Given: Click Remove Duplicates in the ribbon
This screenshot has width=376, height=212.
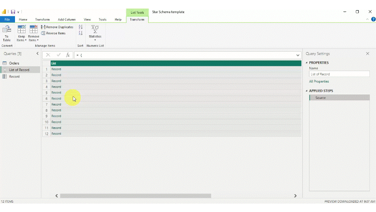Looking at the screenshot, I should click(57, 27).
